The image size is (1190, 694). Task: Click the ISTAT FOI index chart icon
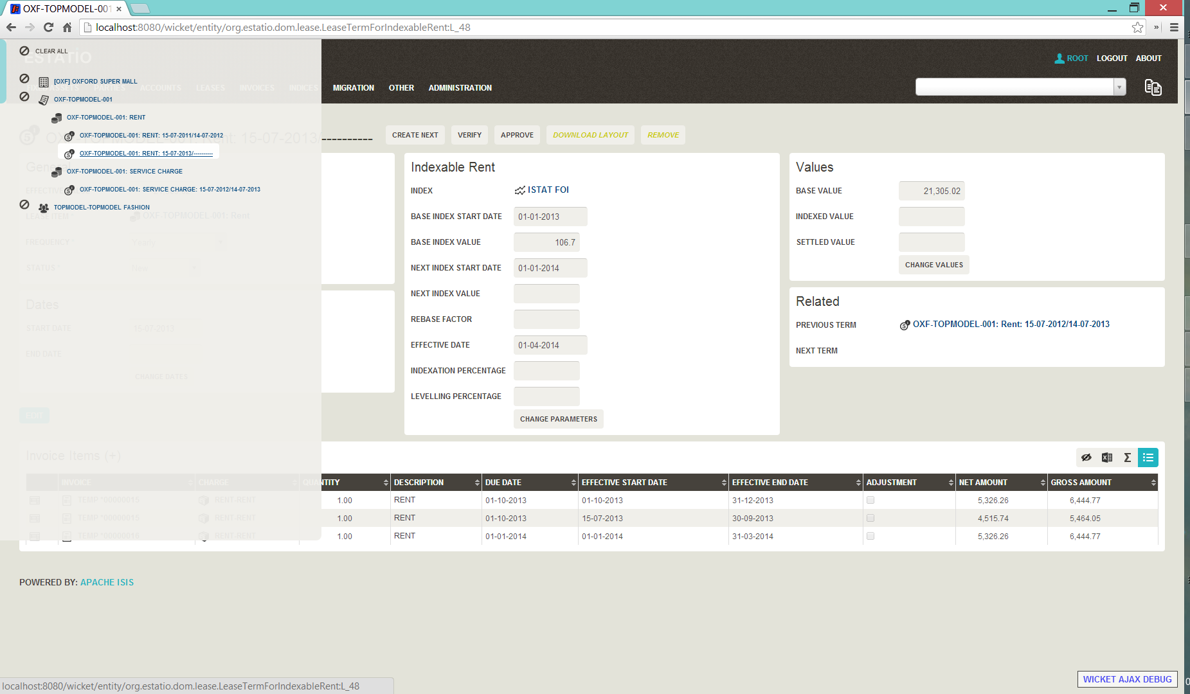coord(519,190)
